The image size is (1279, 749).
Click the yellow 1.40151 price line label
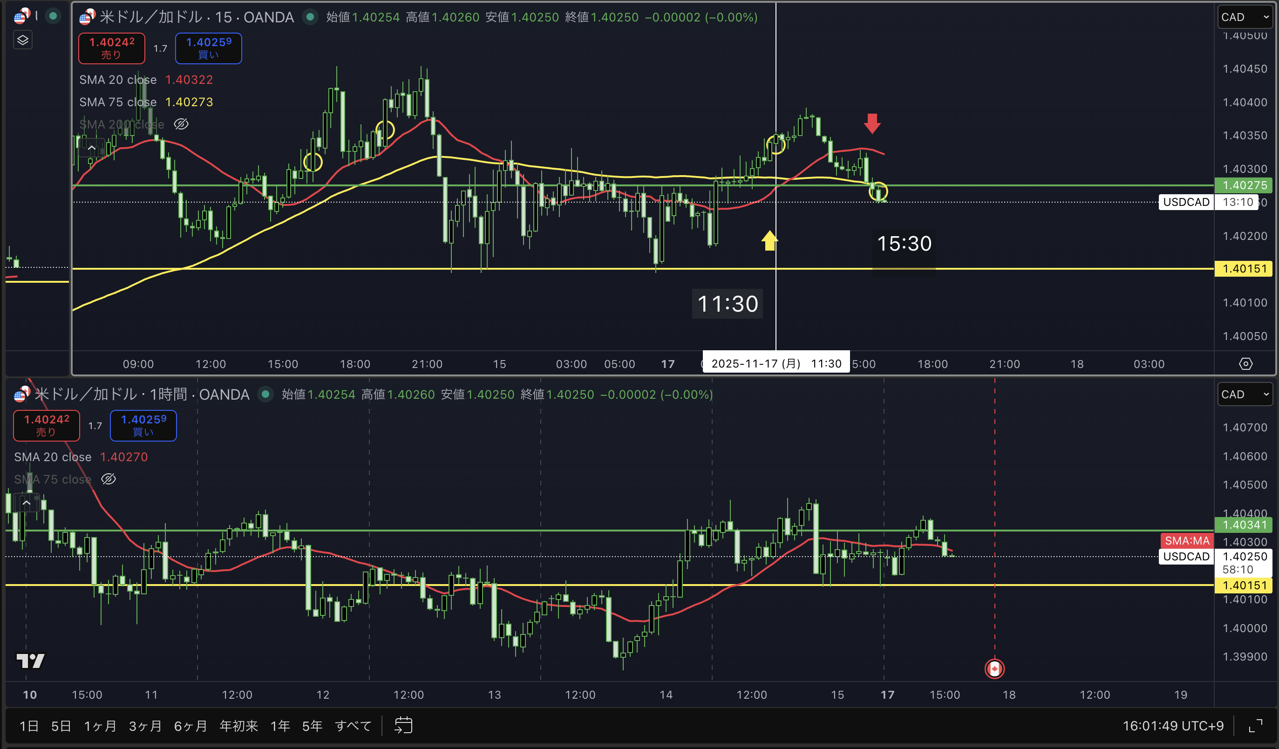[x=1244, y=268]
